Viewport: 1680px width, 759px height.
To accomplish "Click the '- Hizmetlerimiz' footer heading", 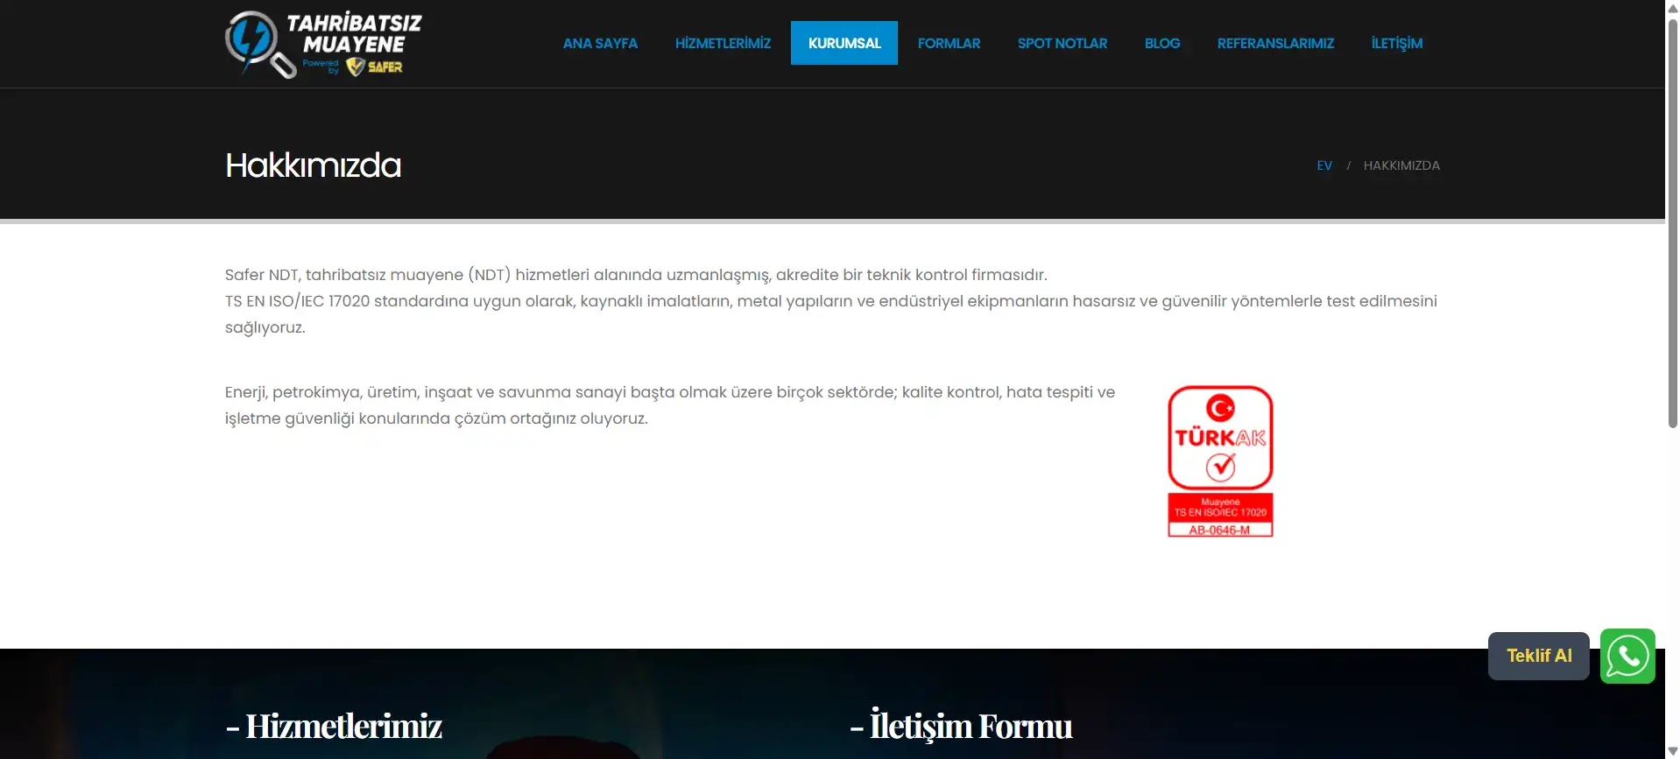I will coord(334,726).
